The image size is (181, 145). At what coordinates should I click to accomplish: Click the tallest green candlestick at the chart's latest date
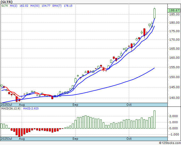click(154, 13)
